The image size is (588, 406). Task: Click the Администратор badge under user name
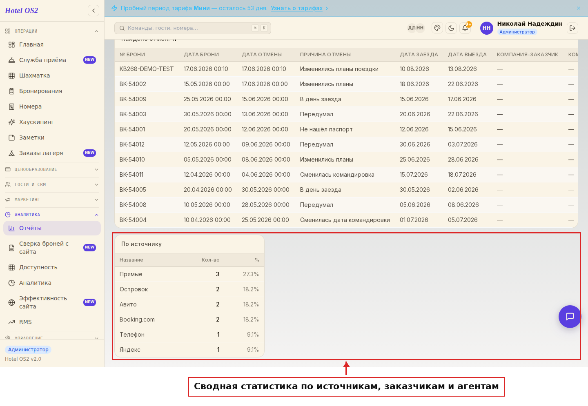coord(517,32)
